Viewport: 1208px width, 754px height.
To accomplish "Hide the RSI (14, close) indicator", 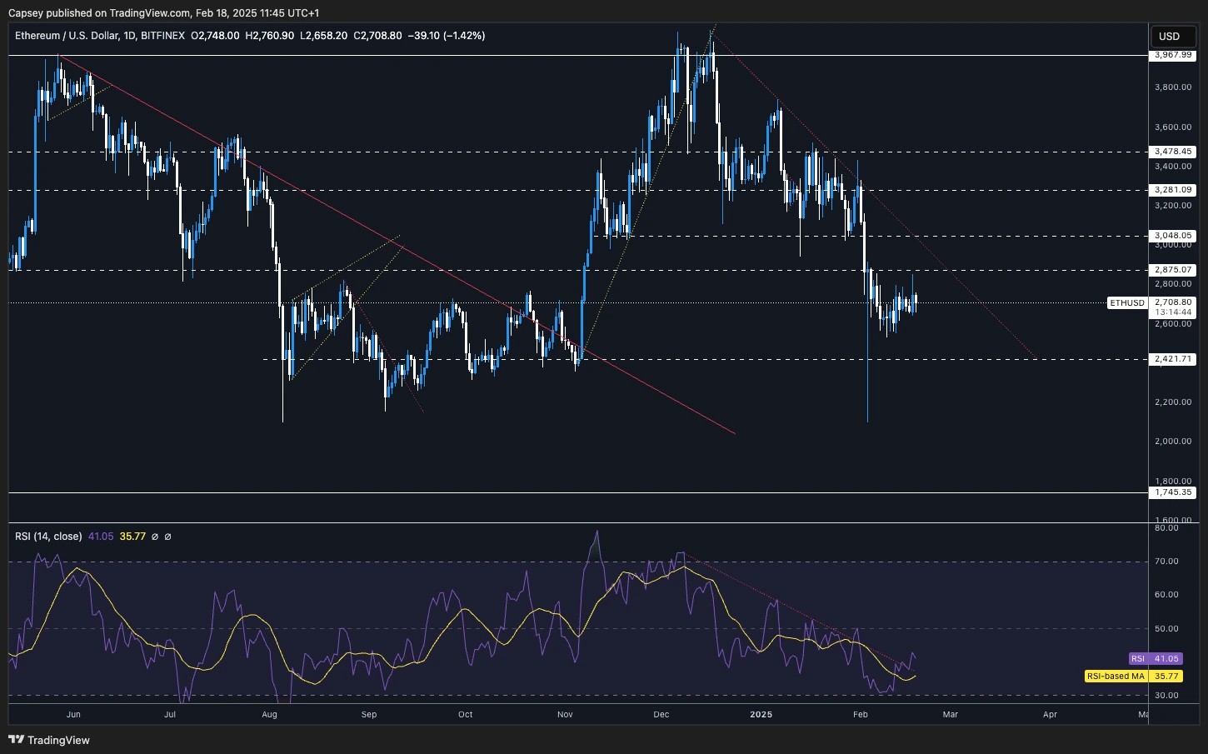I will (x=48, y=537).
